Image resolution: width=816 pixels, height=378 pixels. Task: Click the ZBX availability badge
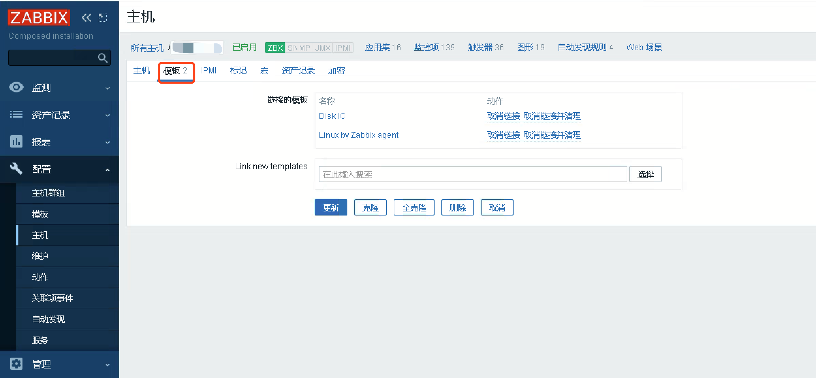(x=275, y=48)
